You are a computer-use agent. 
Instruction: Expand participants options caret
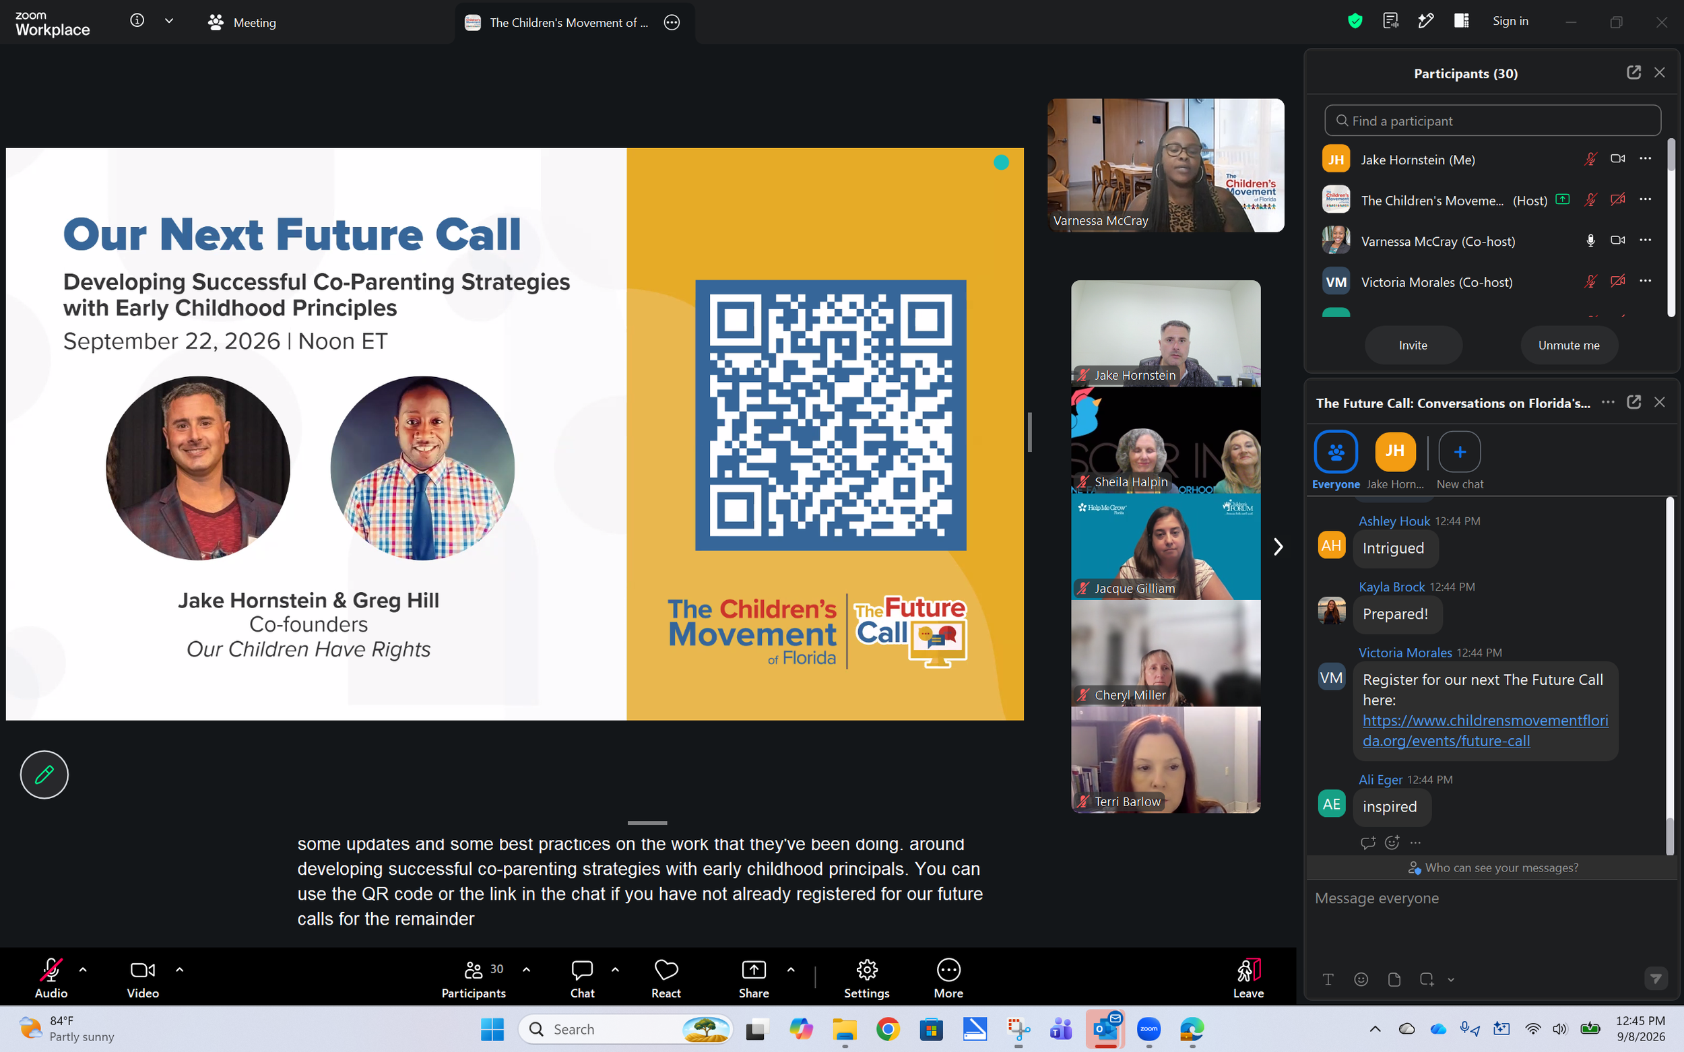[x=526, y=969]
